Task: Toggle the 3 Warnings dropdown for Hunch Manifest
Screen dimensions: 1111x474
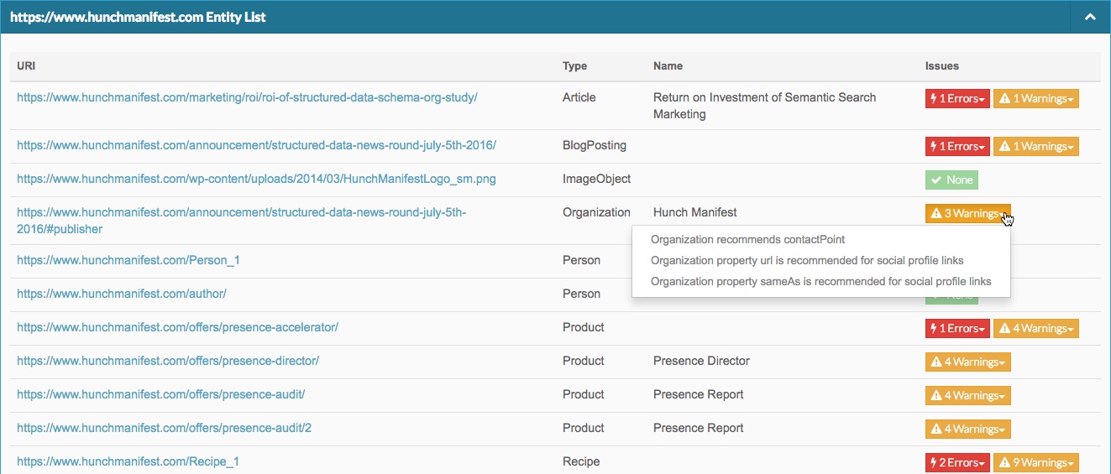Action: (x=967, y=214)
